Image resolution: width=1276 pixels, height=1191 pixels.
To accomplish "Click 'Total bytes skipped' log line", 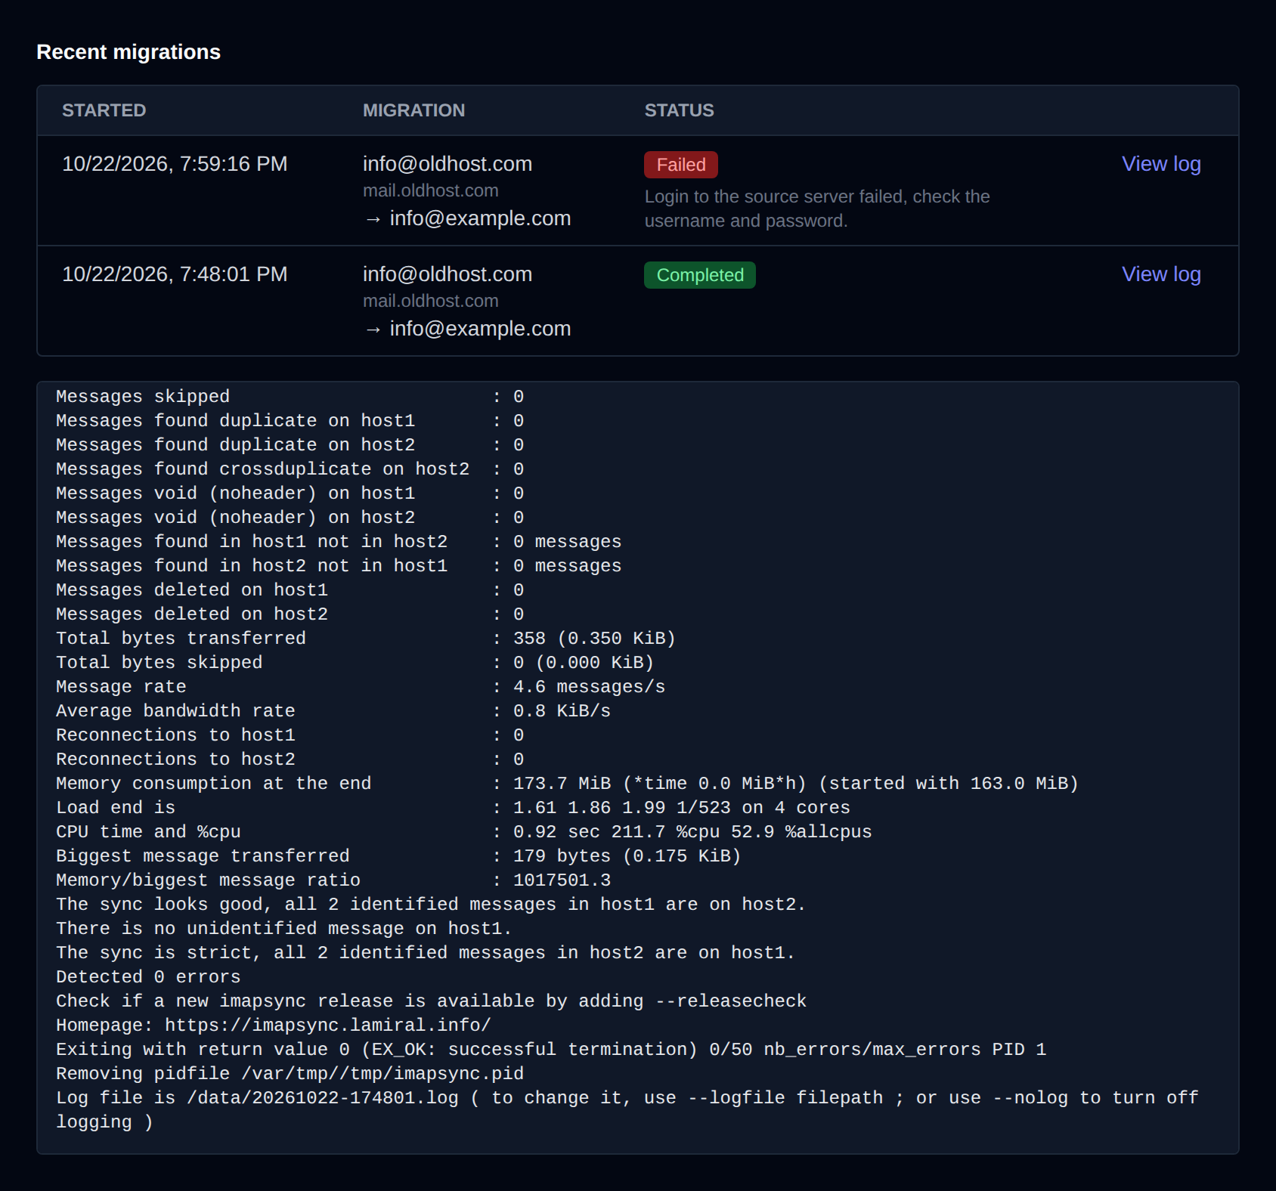I will [x=355, y=663].
